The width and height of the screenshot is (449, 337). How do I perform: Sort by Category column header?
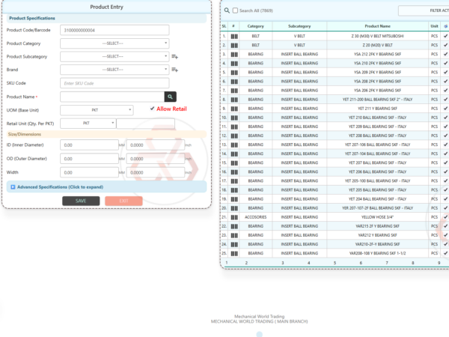point(255,26)
